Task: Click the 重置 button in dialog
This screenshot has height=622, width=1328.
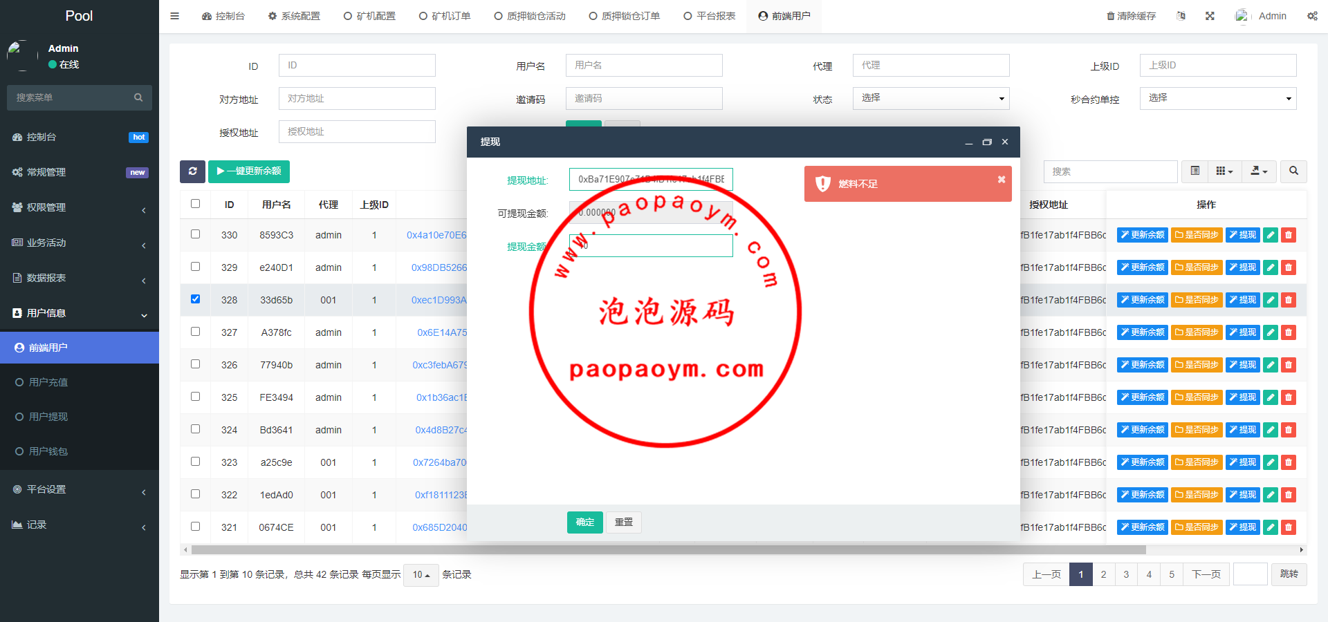Action: (624, 522)
